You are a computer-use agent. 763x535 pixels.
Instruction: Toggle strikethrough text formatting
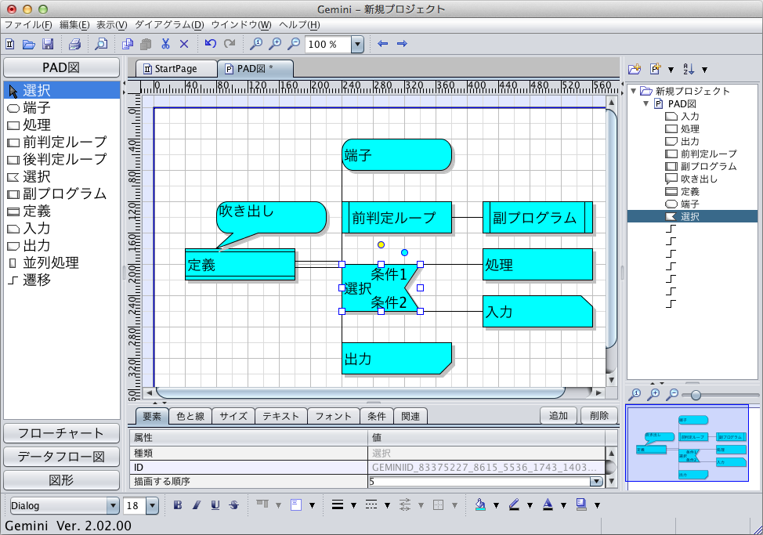[234, 505]
